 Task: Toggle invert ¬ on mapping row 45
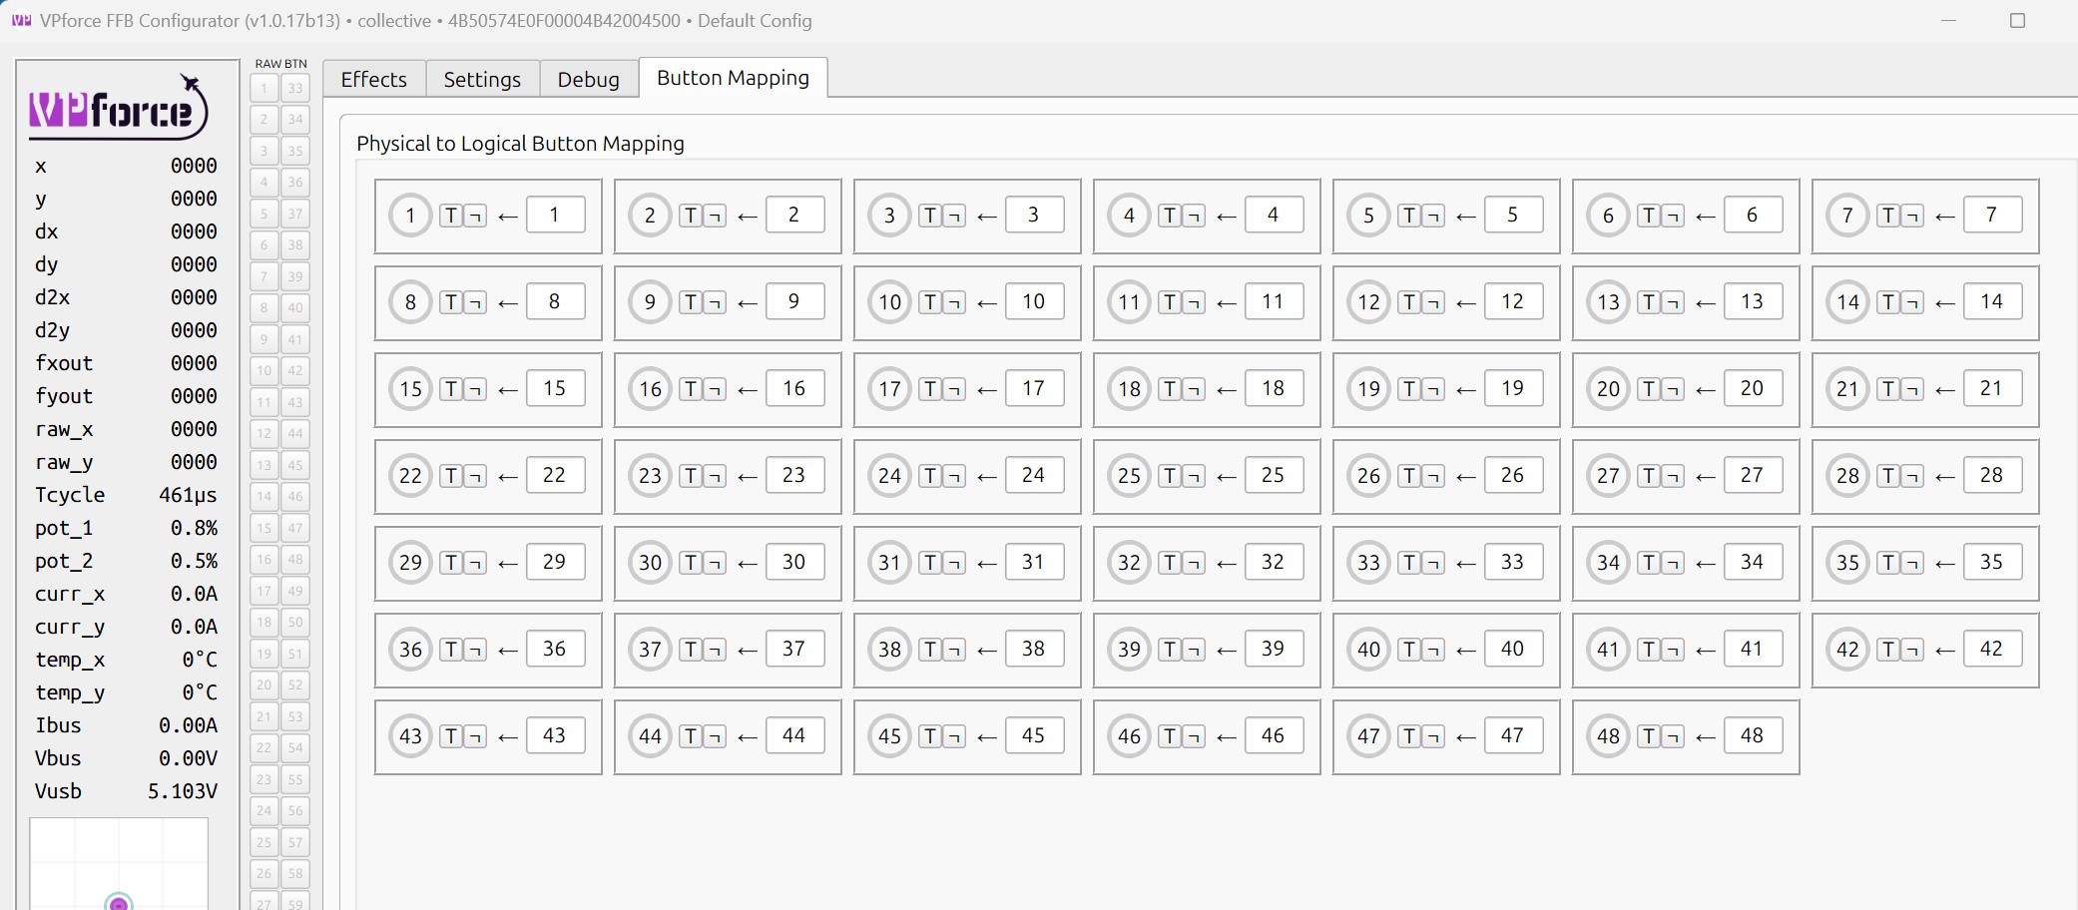(955, 735)
